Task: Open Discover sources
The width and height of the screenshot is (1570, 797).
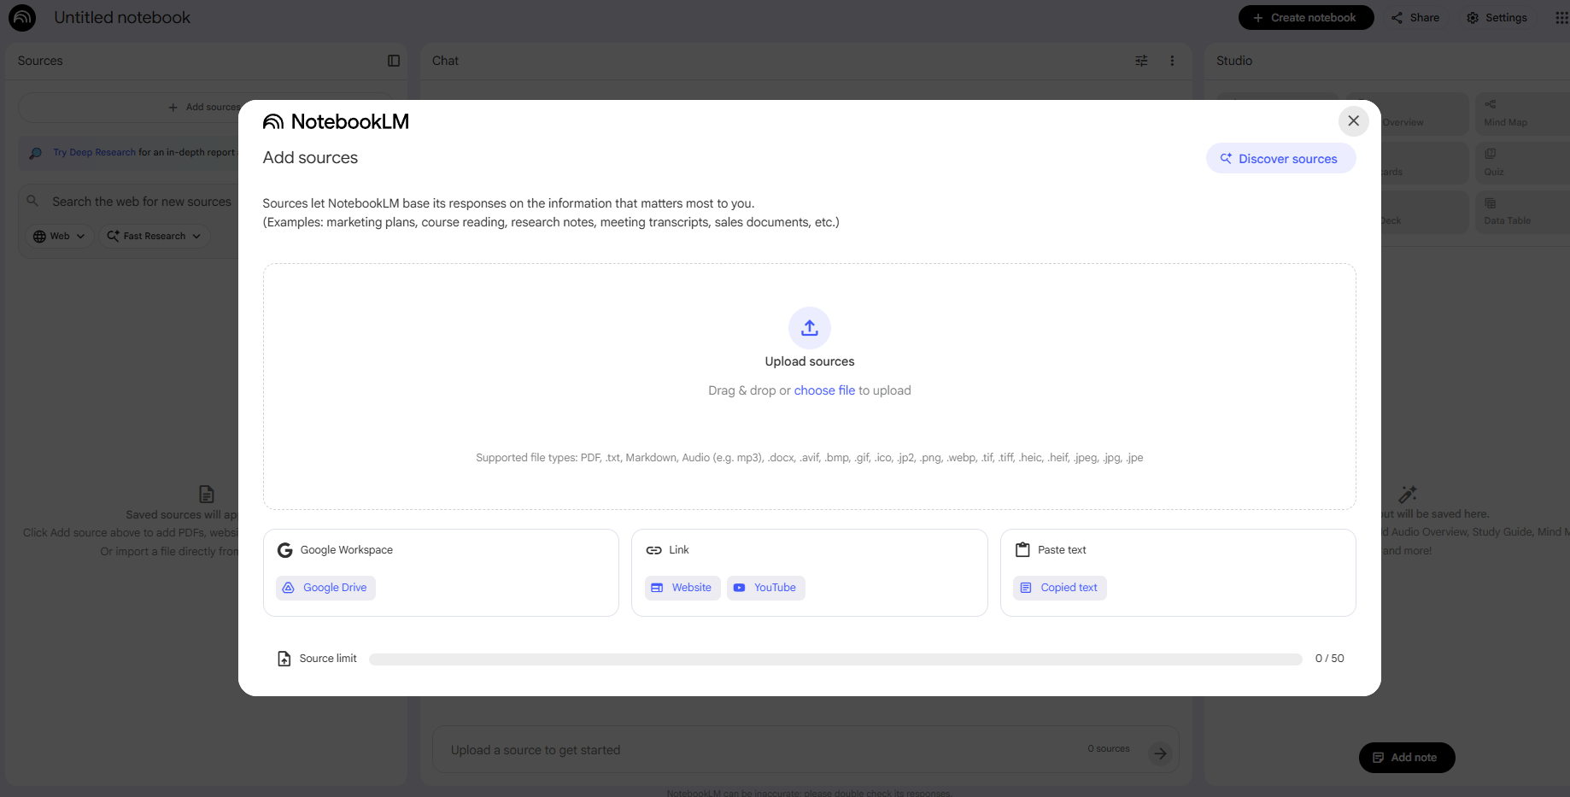Action: coord(1280,159)
